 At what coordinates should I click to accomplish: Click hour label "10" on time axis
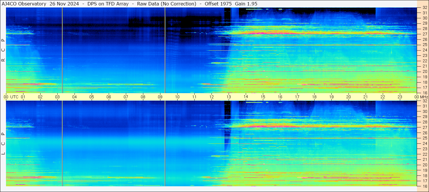pyautogui.click(x=177, y=97)
